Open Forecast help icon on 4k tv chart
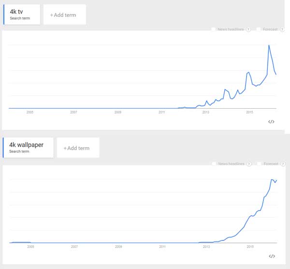The height and width of the screenshot is (269, 290). (x=281, y=29)
